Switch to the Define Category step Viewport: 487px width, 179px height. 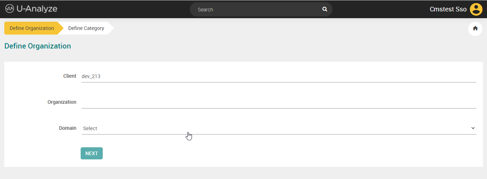pyautogui.click(x=86, y=28)
